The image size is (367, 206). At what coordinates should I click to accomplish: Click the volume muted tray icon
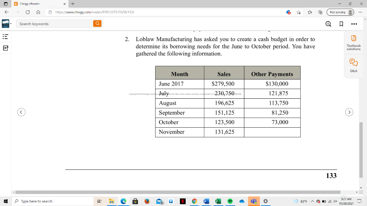click(335, 201)
